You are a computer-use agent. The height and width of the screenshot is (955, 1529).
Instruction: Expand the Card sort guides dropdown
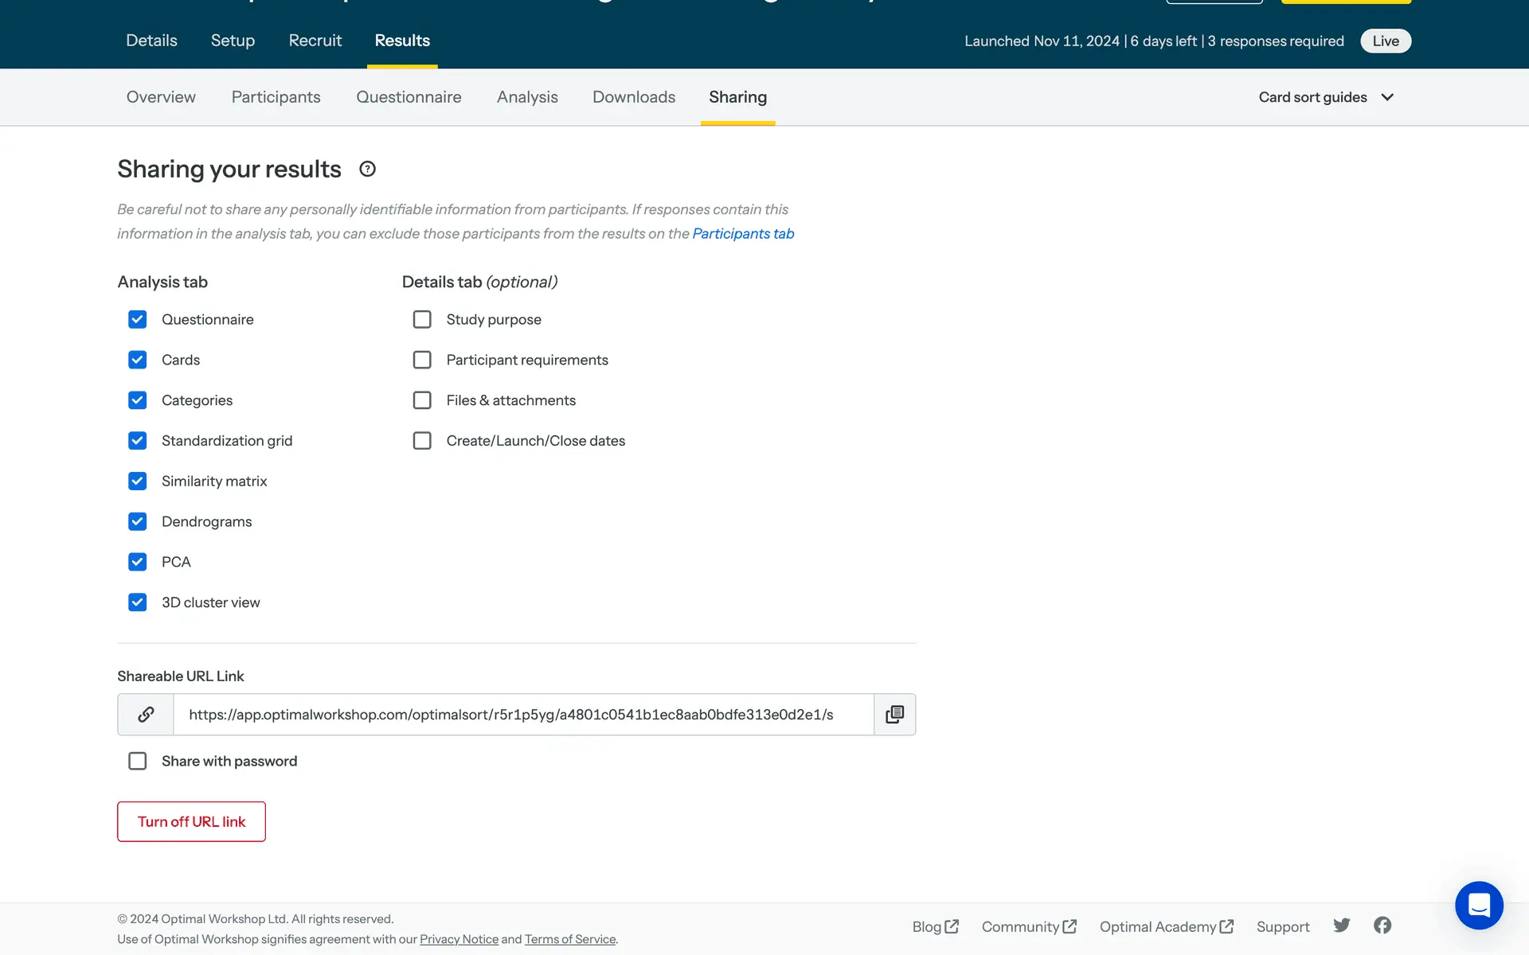(x=1326, y=97)
